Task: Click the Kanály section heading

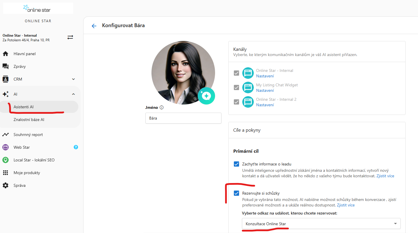Action: pos(240,49)
